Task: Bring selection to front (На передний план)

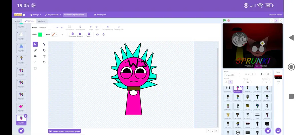Action: pos(108,27)
